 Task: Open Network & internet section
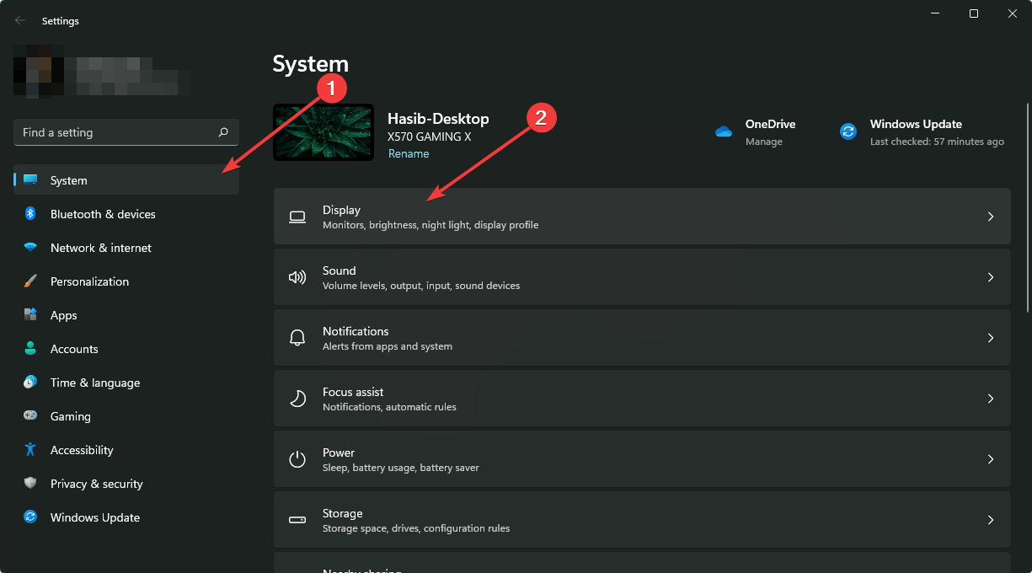[x=126, y=248]
